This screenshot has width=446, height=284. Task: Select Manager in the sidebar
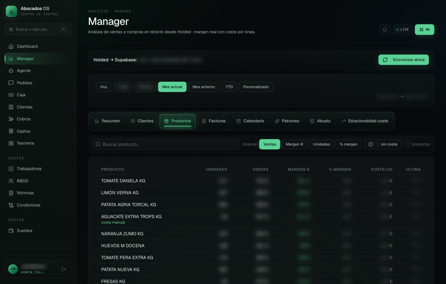[38, 59]
